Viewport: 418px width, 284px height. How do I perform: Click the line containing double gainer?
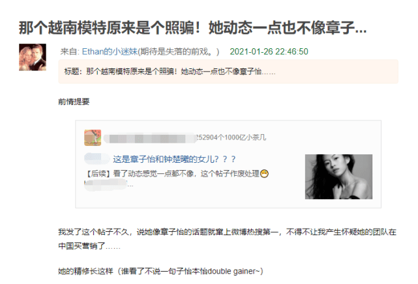click(x=161, y=271)
